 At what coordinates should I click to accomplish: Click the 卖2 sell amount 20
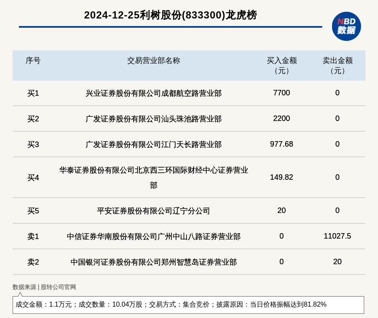(x=338, y=262)
